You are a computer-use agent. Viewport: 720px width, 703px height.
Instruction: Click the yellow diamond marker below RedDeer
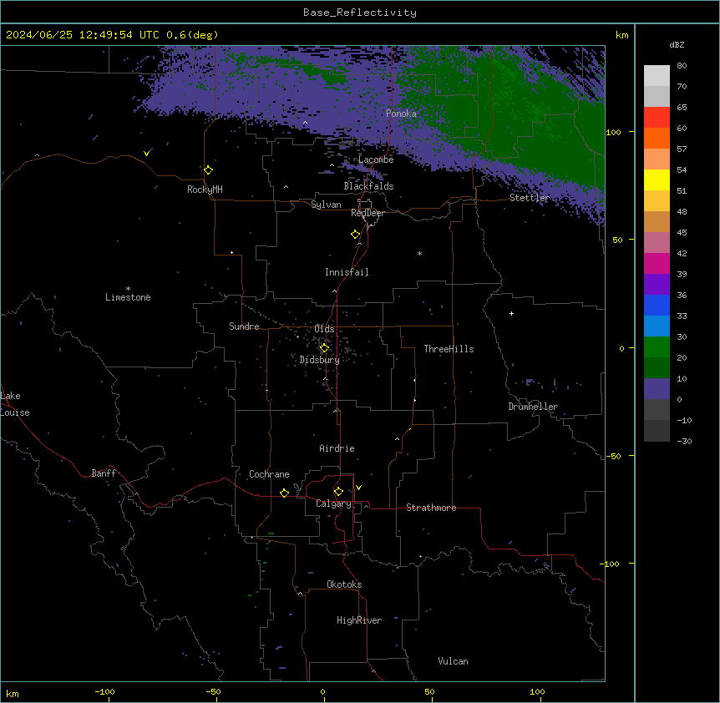click(x=356, y=235)
